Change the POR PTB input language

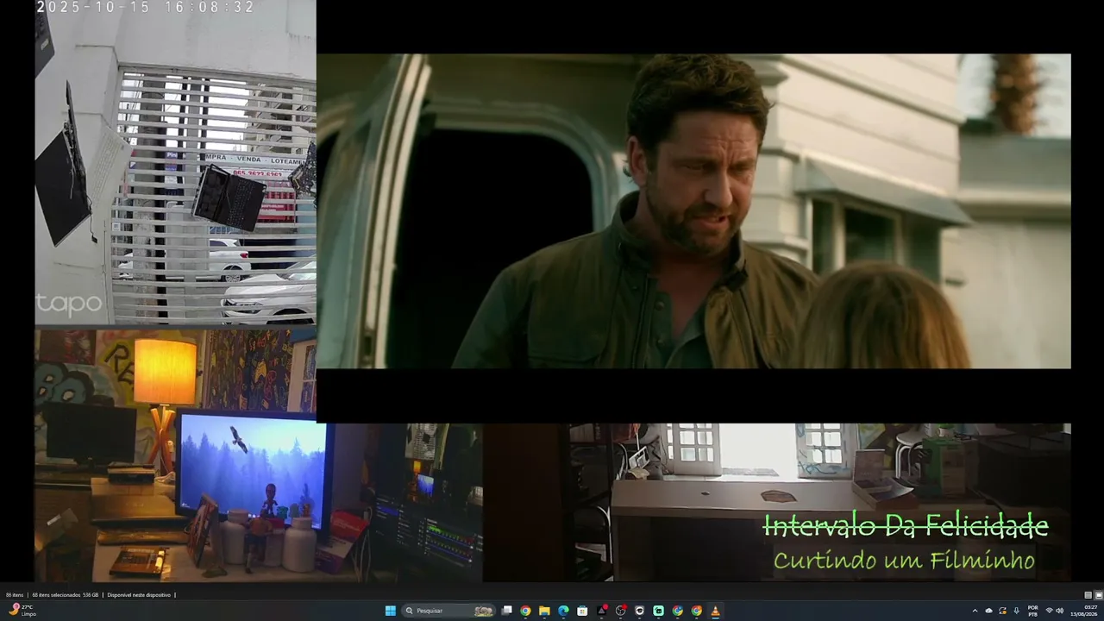coord(1033,611)
